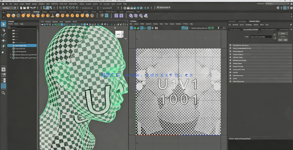293x150 pixels.
Task: Toggle the lower checkbox beside the Attribute Editor name field
Action: click(x=275, y=38)
